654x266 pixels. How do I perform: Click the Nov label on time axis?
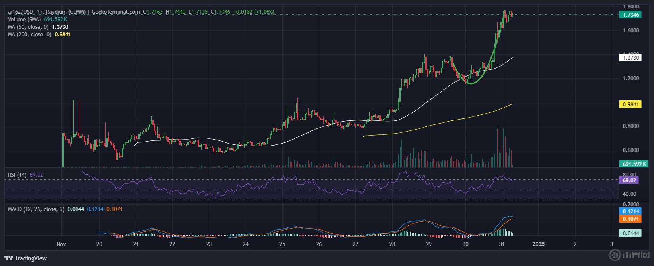(x=61, y=244)
